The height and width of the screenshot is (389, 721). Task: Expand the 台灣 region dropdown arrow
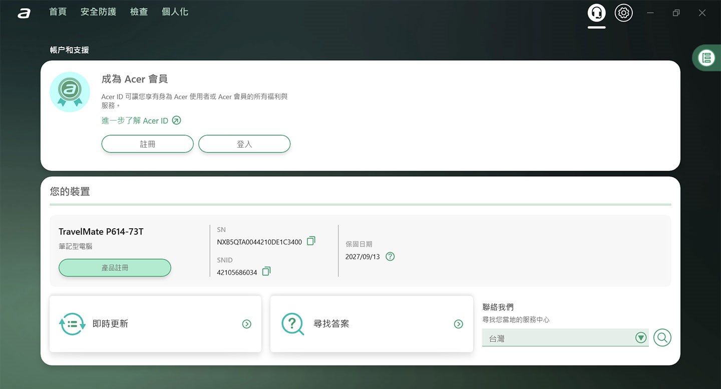pyautogui.click(x=640, y=338)
